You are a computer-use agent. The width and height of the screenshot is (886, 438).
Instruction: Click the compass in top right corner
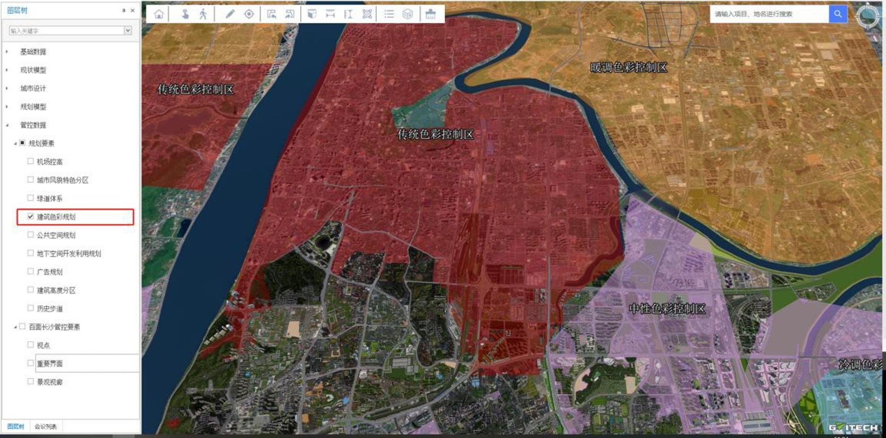(868, 17)
